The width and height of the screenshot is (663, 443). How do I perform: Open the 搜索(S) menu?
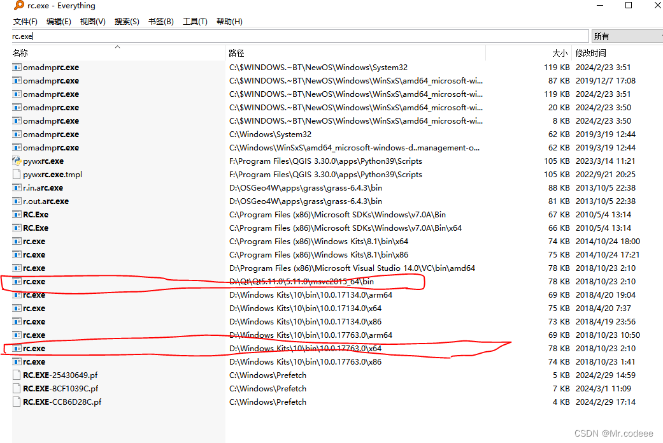coord(127,22)
